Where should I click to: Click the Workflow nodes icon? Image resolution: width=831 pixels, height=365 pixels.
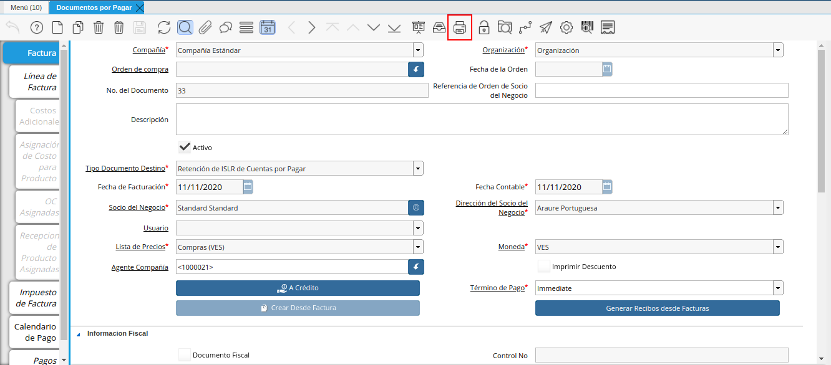click(x=525, y=27)
